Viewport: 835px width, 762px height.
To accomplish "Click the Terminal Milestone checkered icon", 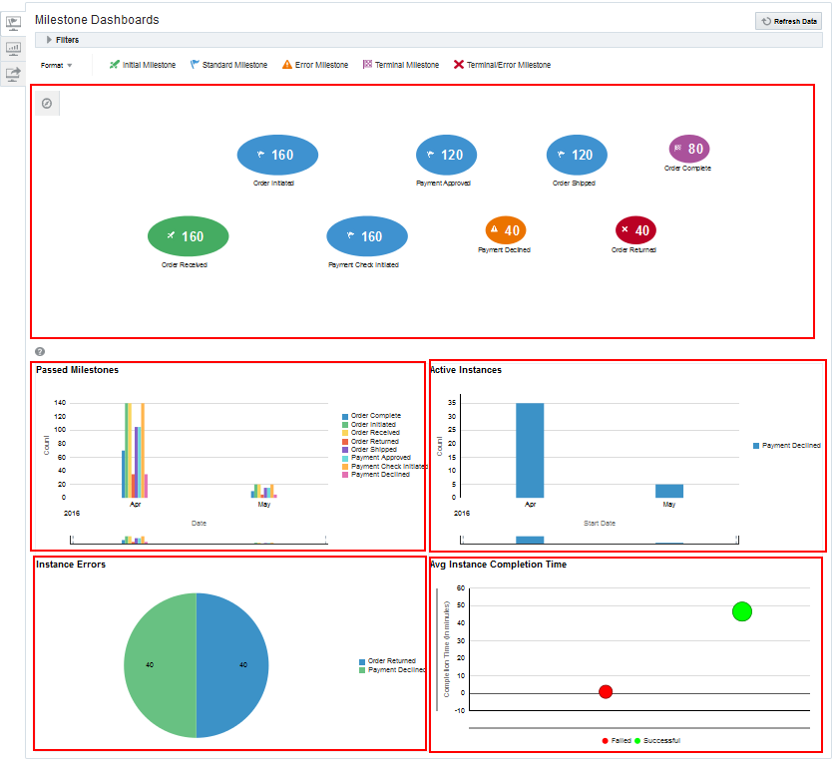I will [x=367, y=65].
